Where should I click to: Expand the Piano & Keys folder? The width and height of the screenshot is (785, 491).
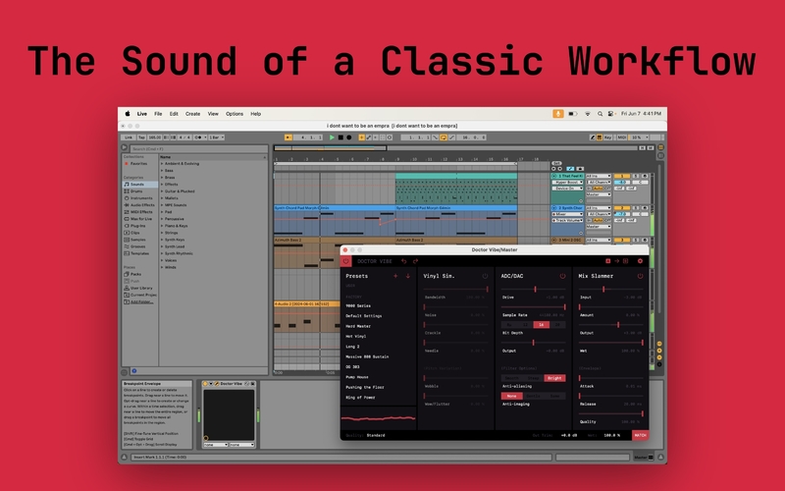pyautogui.click(x=162, y=226)
